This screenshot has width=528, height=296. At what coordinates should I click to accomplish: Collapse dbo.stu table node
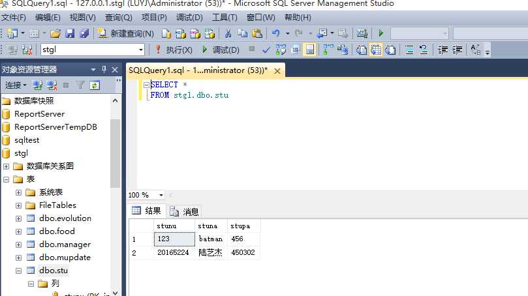point(18,271)
